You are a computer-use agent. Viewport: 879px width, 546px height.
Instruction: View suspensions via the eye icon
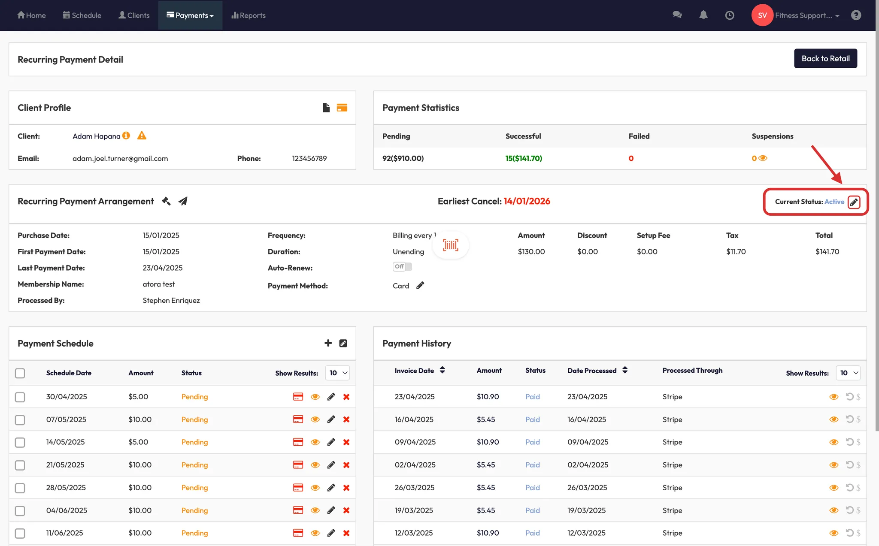763,158
